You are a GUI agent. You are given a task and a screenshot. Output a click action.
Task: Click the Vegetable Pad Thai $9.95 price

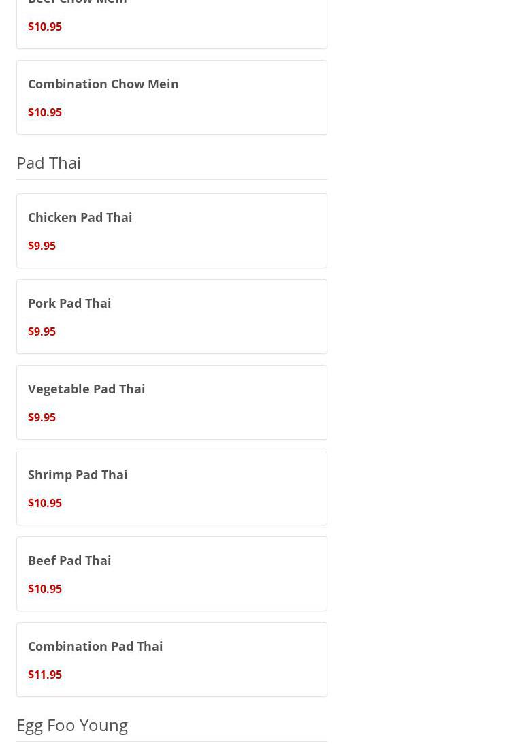tap(42, 417)
